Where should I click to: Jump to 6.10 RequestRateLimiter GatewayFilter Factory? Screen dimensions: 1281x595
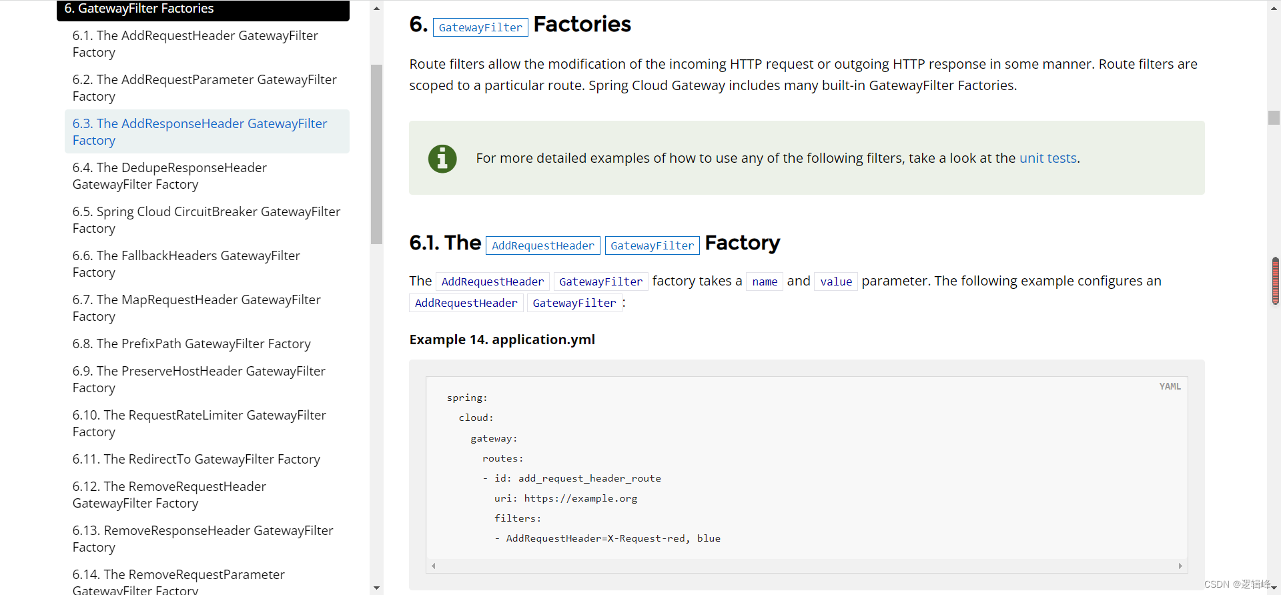click(199, 424)
